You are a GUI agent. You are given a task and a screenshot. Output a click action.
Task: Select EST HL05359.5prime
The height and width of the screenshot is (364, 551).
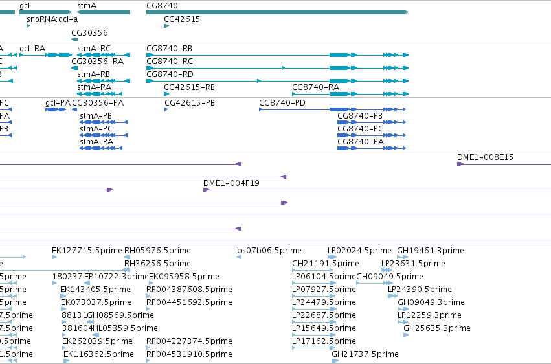pyautogui.click(x=126, y=328)
